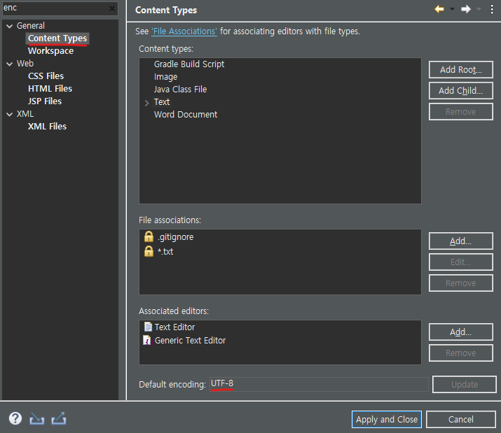The width and height of the screenshot is (501, 433).
Task: Select the General category label
Action: (31, 25)
